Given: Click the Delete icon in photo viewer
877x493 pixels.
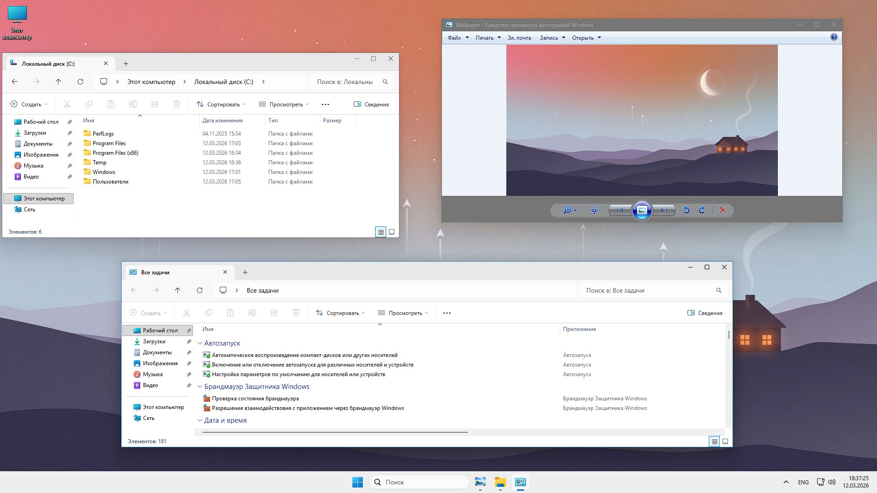Looking at the screenshot, I should click(722, 210).
